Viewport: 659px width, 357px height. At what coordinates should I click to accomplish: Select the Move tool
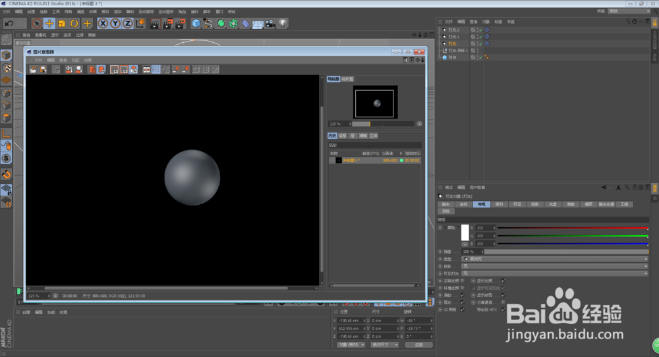pyautogui.click(x=49, y=24)
